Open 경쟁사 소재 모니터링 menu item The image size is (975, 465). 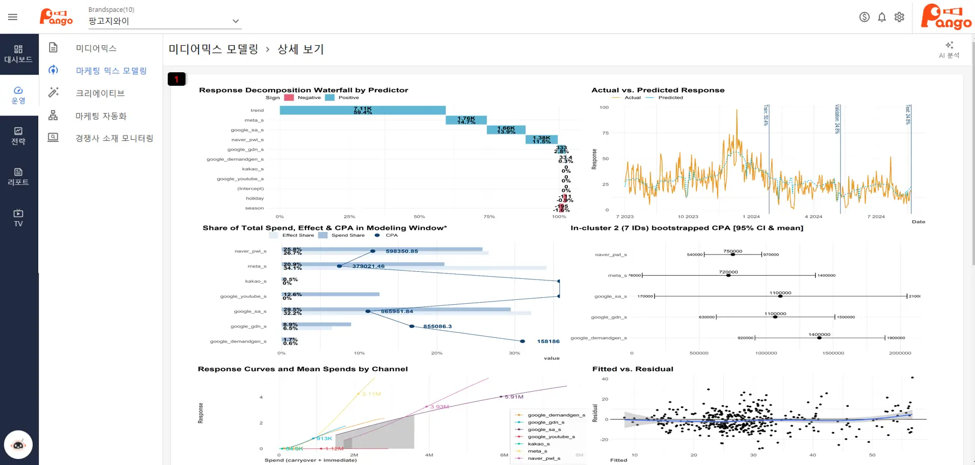(x=114, y=138)
